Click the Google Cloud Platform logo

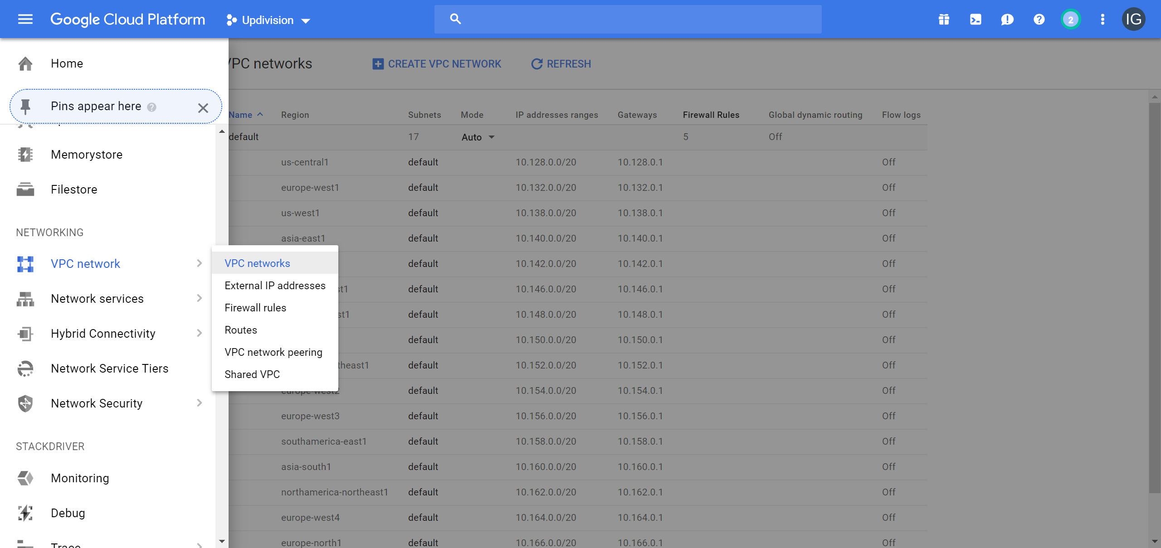(x=127, y=19)
